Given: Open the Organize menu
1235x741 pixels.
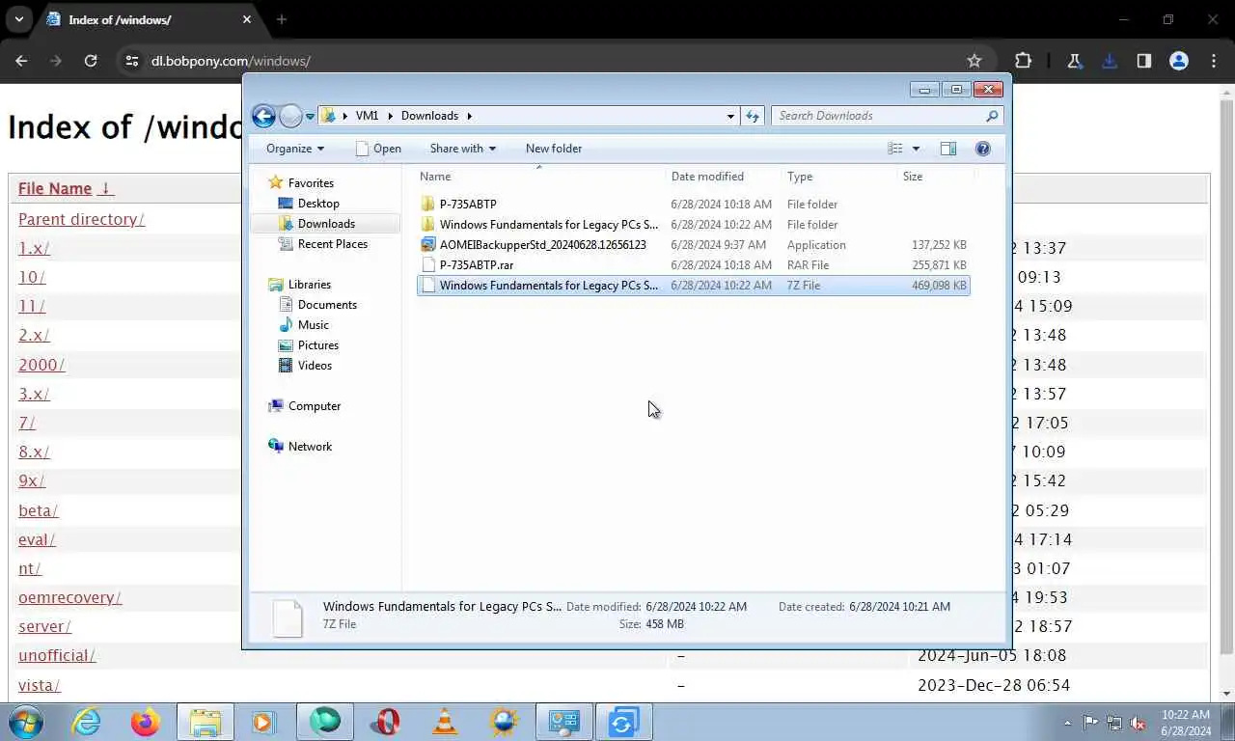Looking at the screenshot, I should click(295, 149).
